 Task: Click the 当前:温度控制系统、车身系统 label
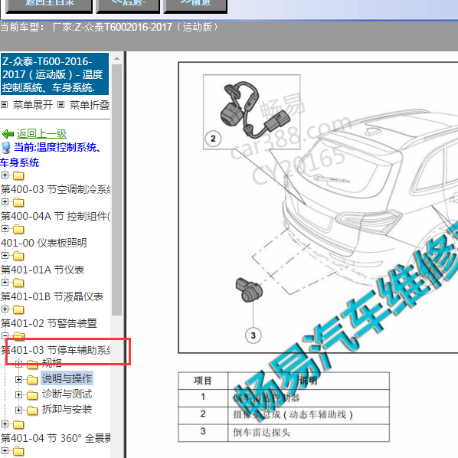(51, 155)
